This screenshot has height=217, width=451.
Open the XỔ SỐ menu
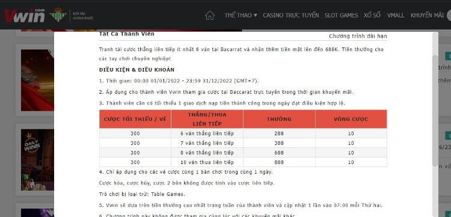click(x=372, y=15)
